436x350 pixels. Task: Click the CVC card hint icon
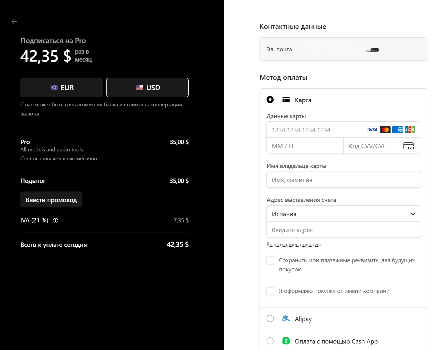[x=409, y=146]
